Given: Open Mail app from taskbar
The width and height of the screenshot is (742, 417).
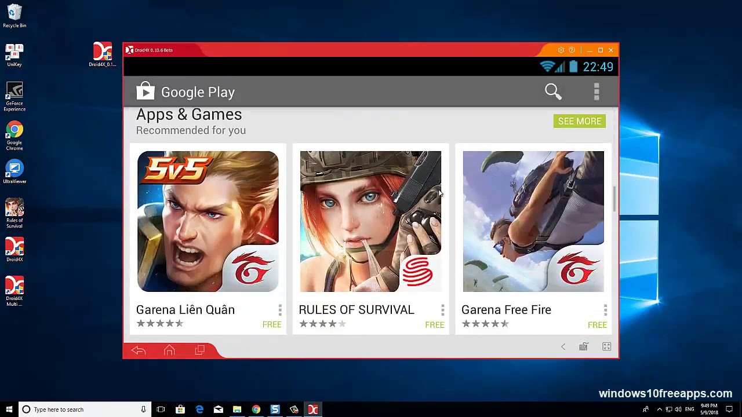Looking at the screenshot, I should 218,409.
